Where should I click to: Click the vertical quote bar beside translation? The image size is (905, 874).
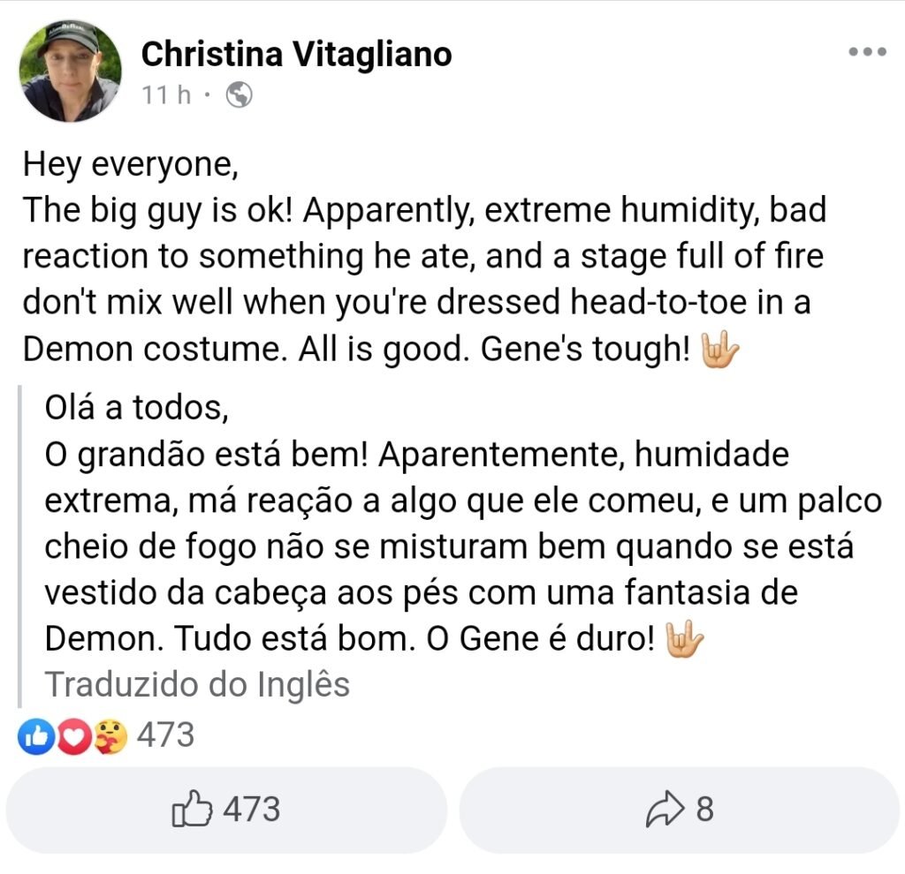[19, 546]
